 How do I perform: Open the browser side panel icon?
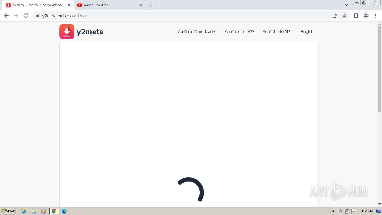(356, 16)
